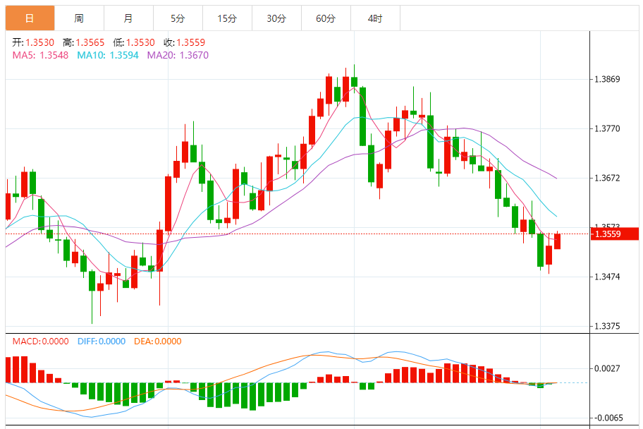Open the 4时 interval tab
This screenshot has width=643, height=429.
click(x=375, y=18)
